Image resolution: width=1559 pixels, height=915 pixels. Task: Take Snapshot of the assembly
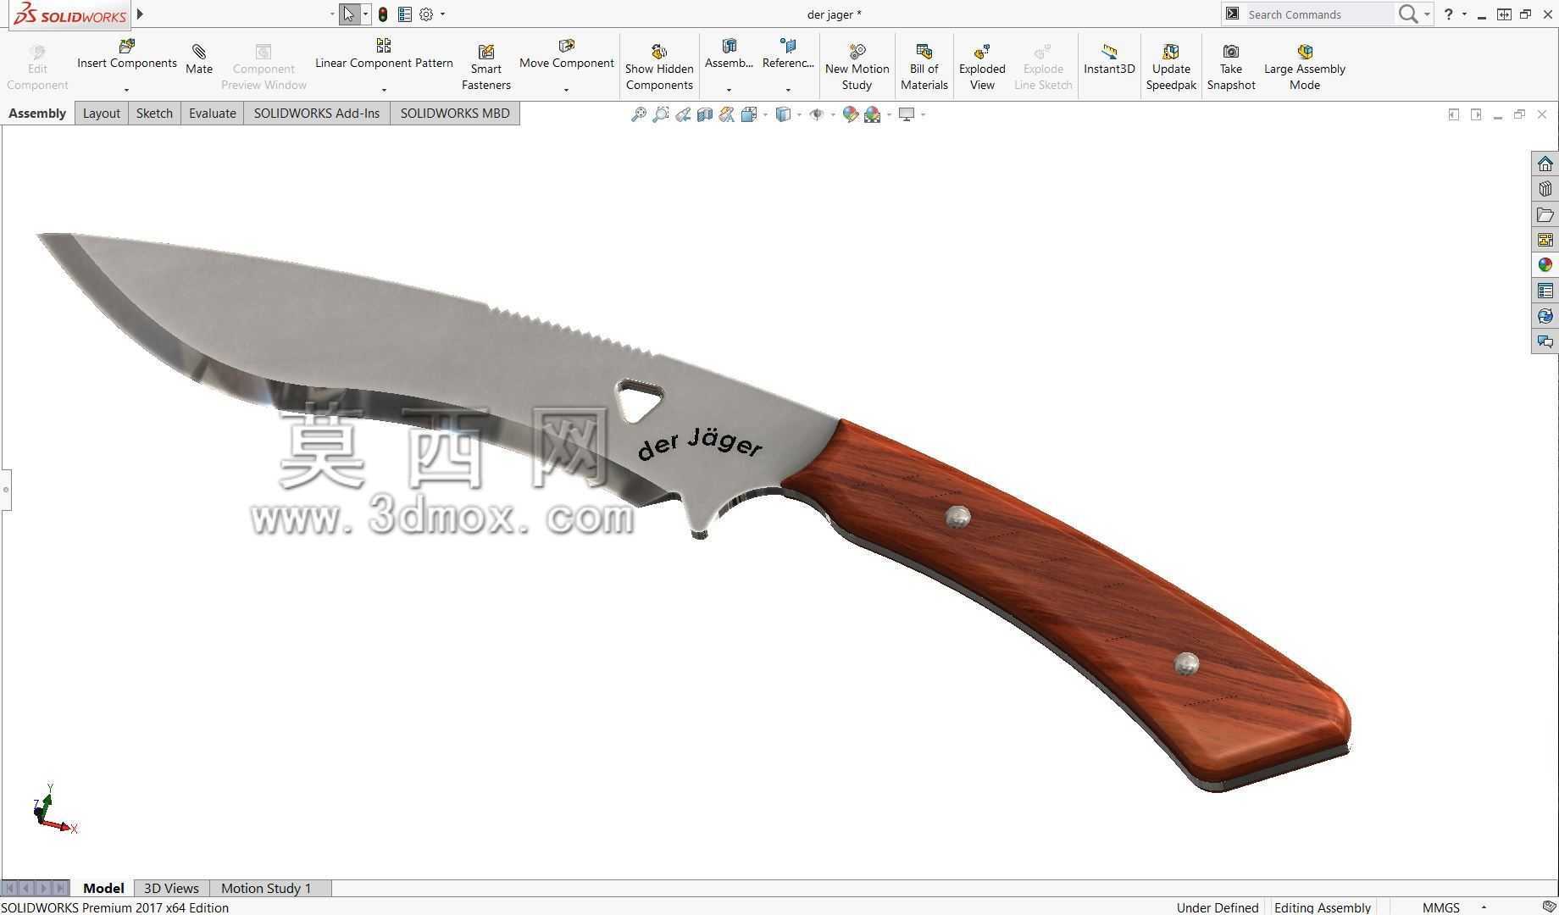[1231, 67]
